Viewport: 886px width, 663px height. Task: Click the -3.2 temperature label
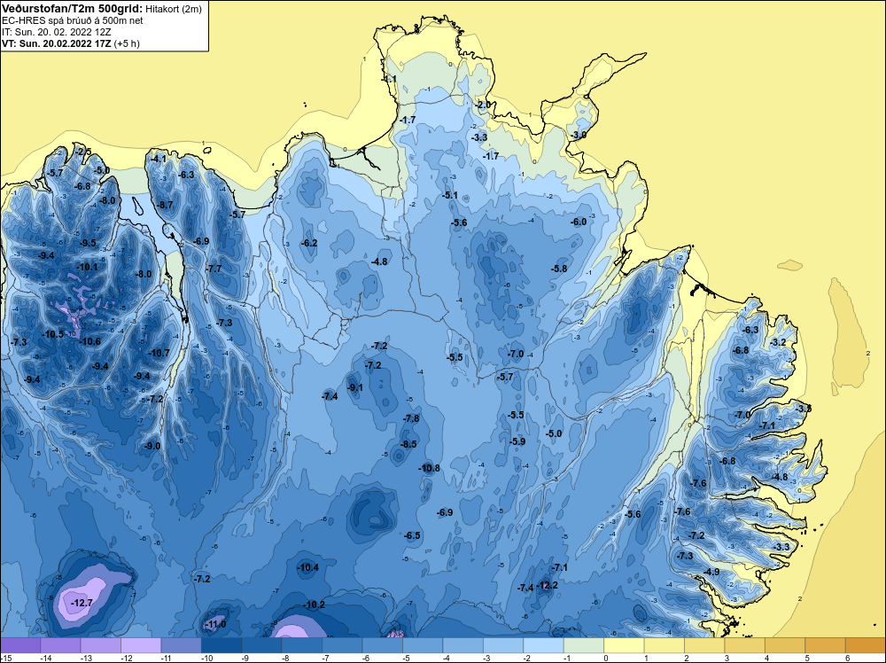tap(779, 342)
